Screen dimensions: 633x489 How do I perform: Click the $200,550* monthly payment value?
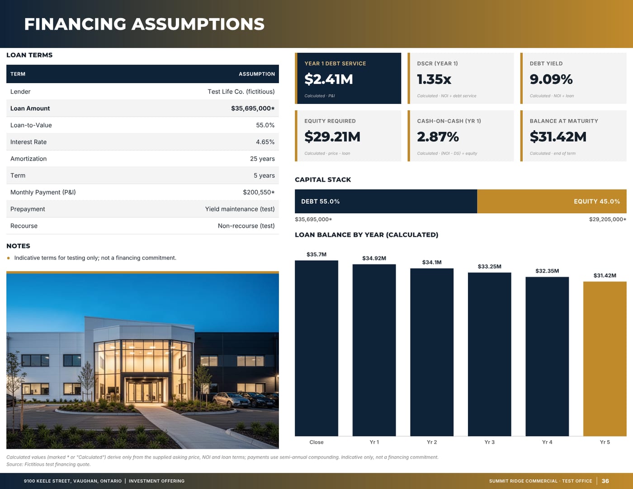coord(259,192)
